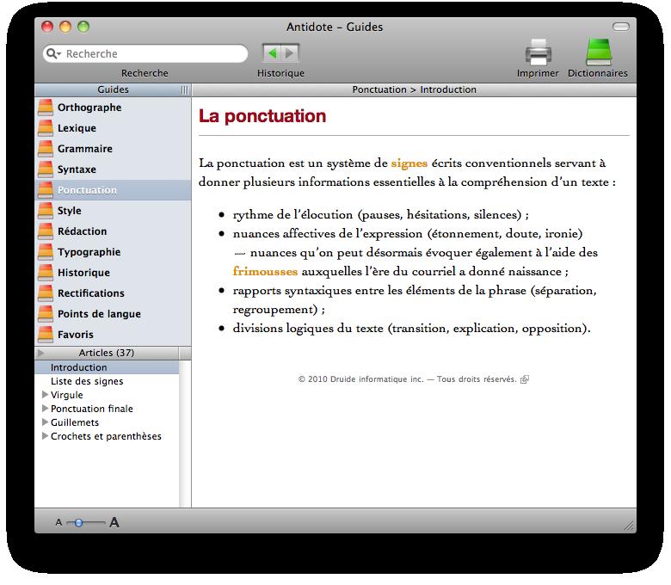Select the Grammaire guide label
Viewport: 671px width, 585px height.
pos(85,149)
